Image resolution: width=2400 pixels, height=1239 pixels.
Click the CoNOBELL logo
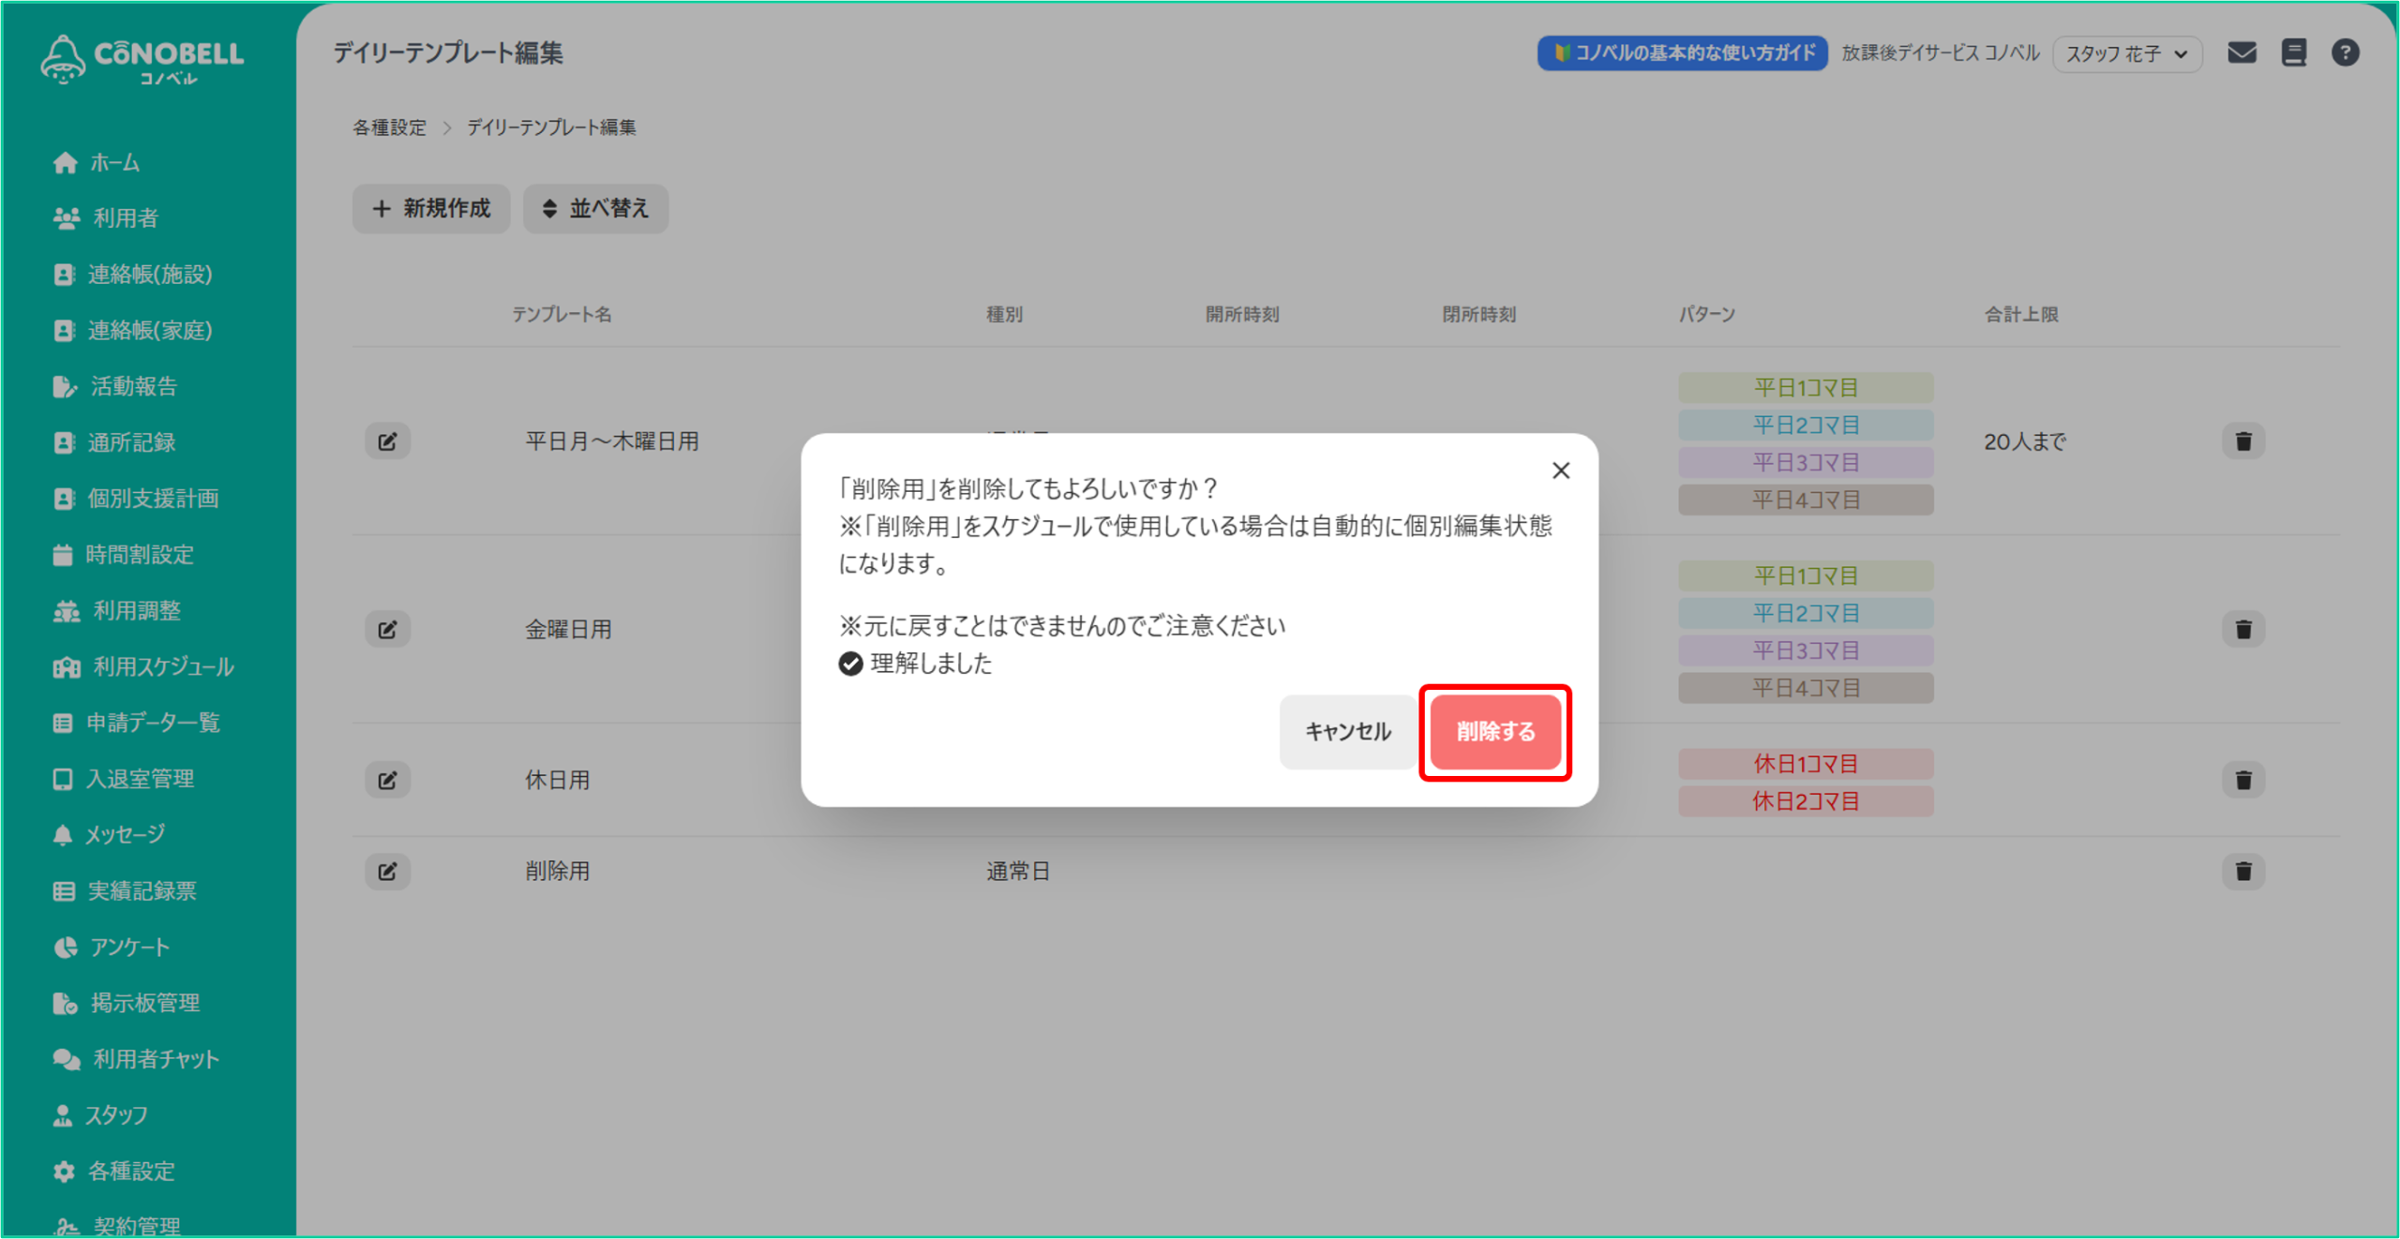(142, 60)
